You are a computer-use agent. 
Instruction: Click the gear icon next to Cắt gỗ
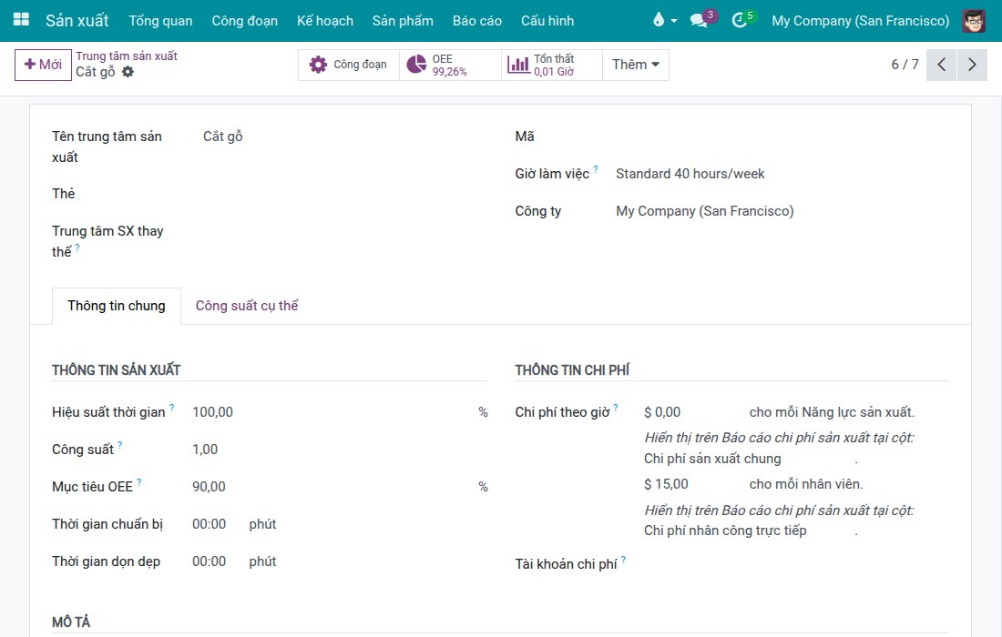128,72
